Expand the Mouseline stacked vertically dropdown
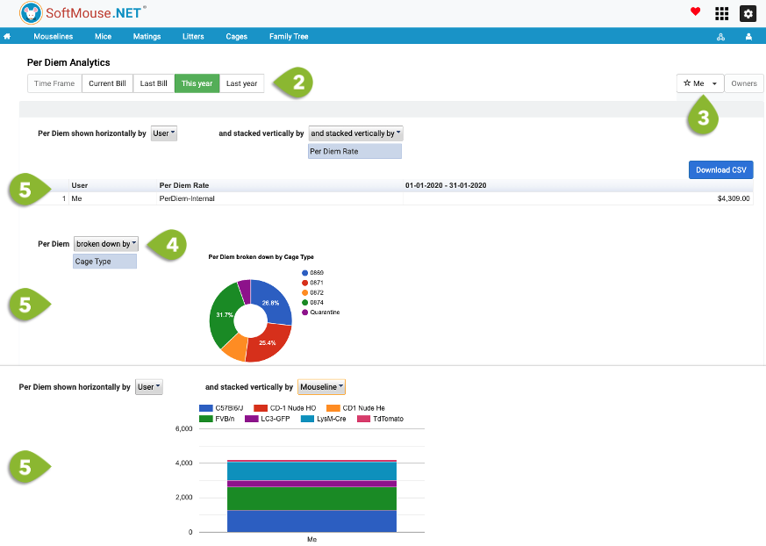This screenshot has width=766, height=546. coord(321,387)
